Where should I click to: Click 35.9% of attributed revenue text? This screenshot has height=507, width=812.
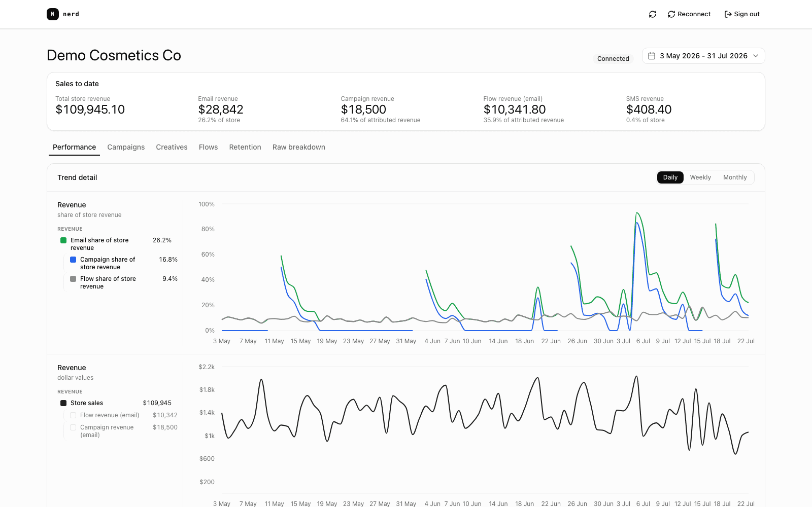click(x=524, y=120)
